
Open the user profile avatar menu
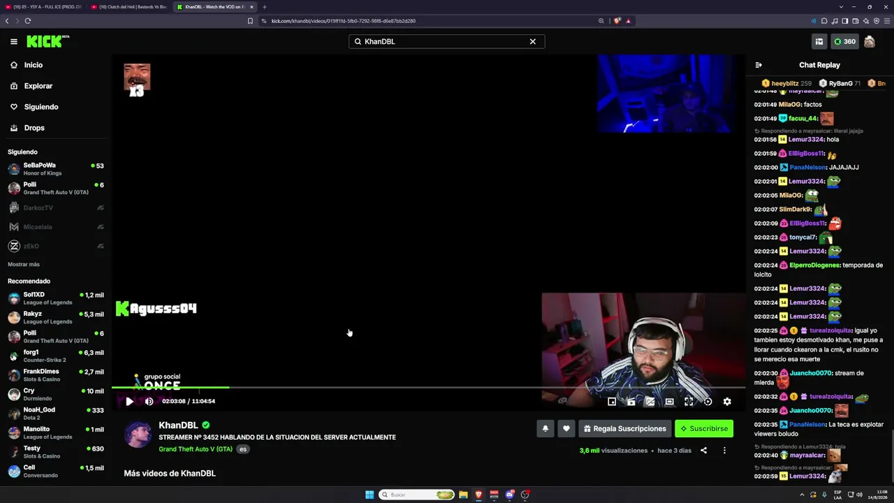pos(870,41)
